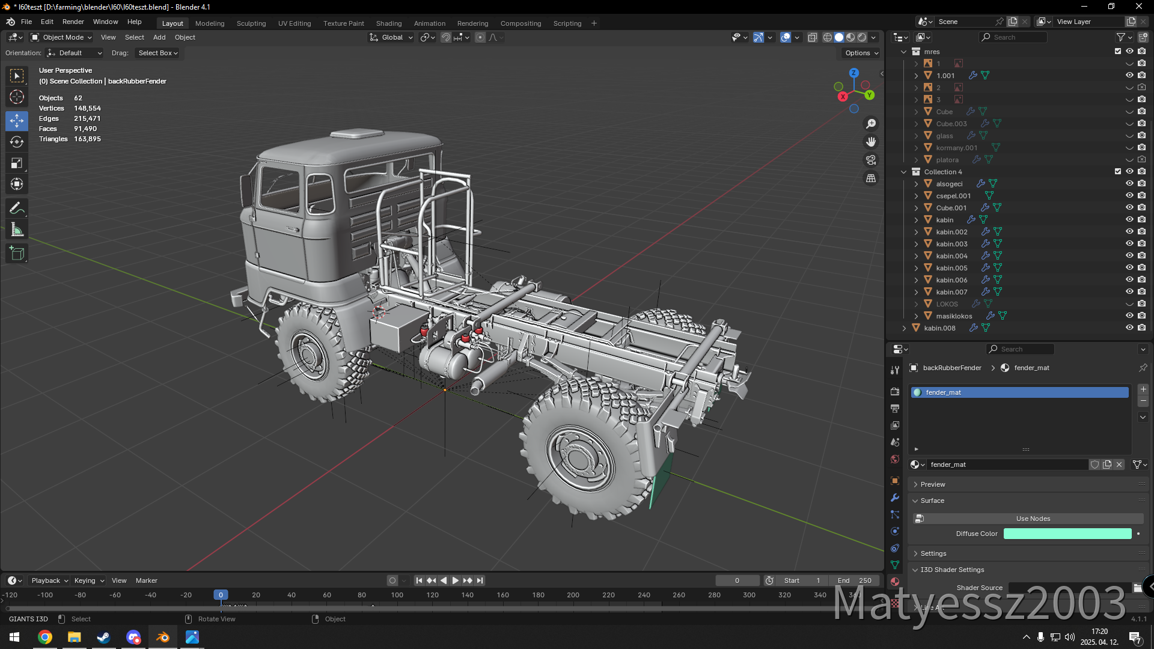Click the Cursor tool
1154x649 pixels.
17,97
